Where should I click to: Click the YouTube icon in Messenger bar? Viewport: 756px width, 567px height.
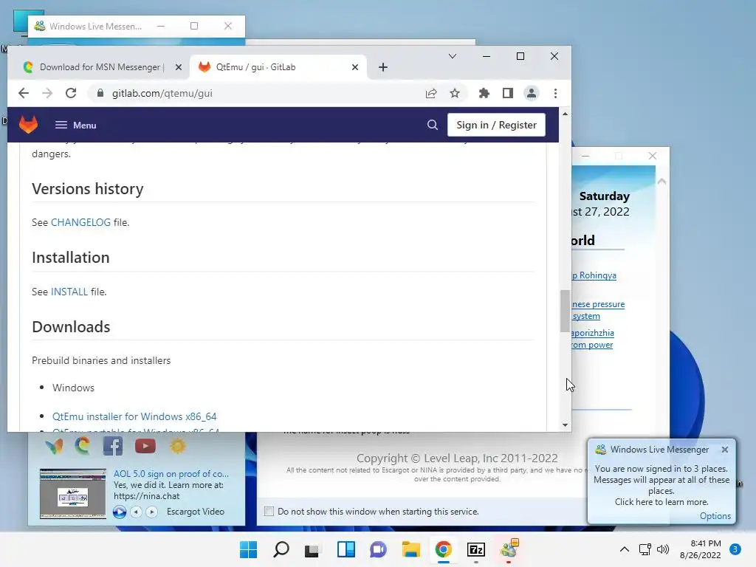[x=145, y=446]
